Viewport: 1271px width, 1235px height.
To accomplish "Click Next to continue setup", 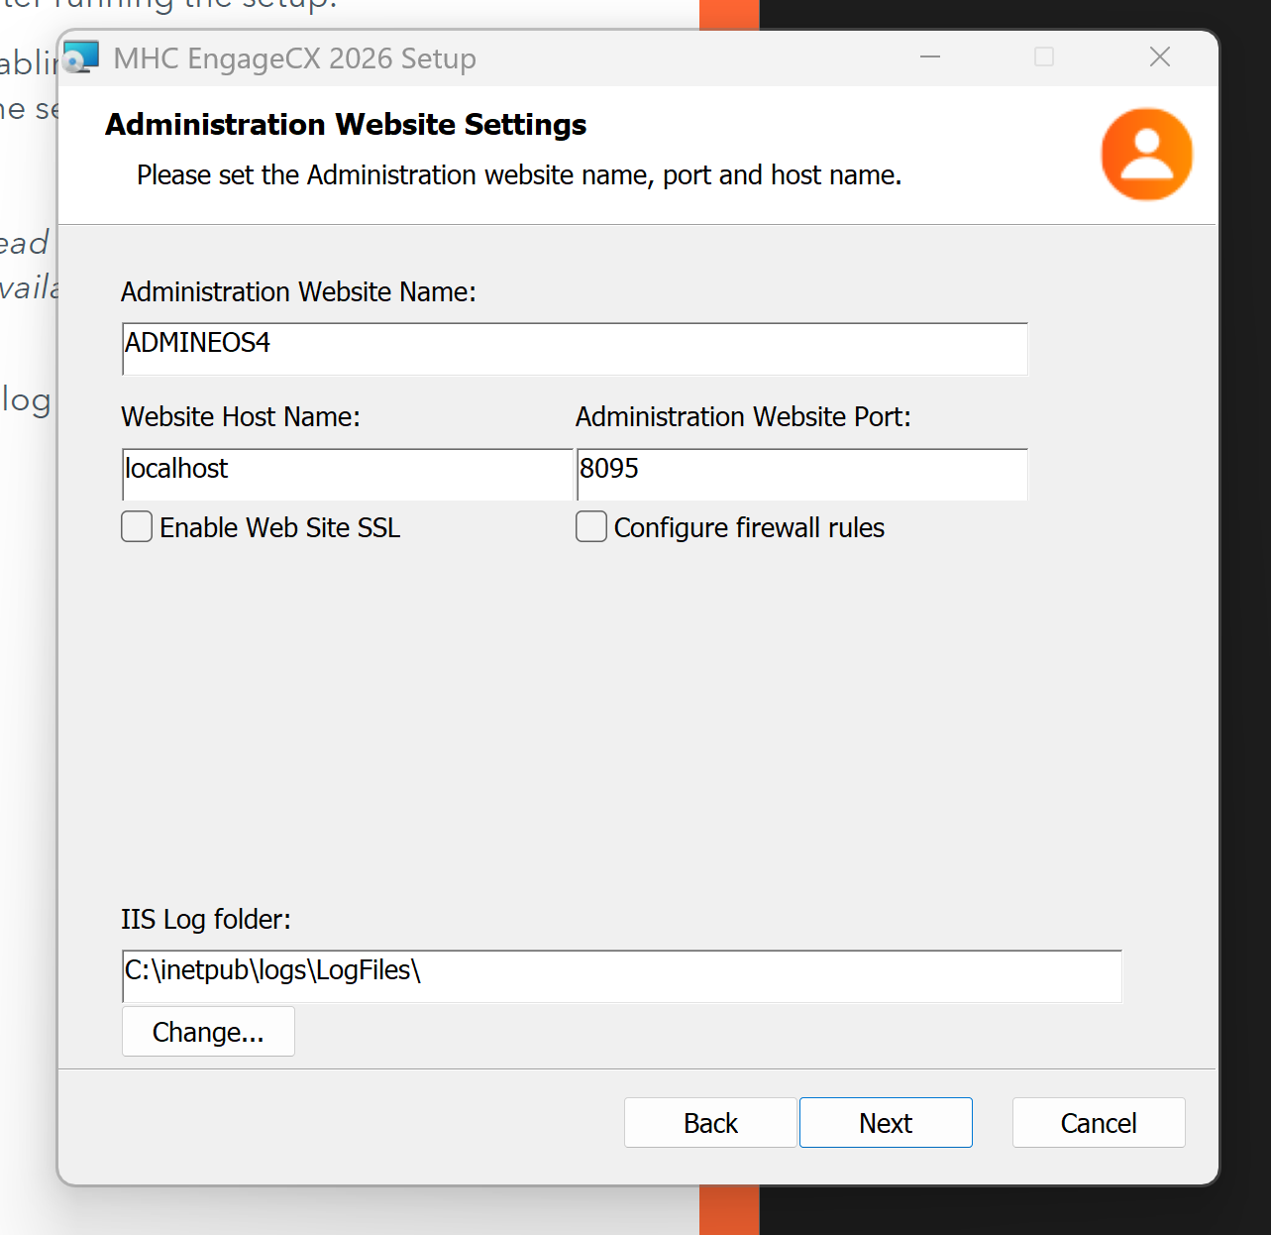I will [886, 1122].
